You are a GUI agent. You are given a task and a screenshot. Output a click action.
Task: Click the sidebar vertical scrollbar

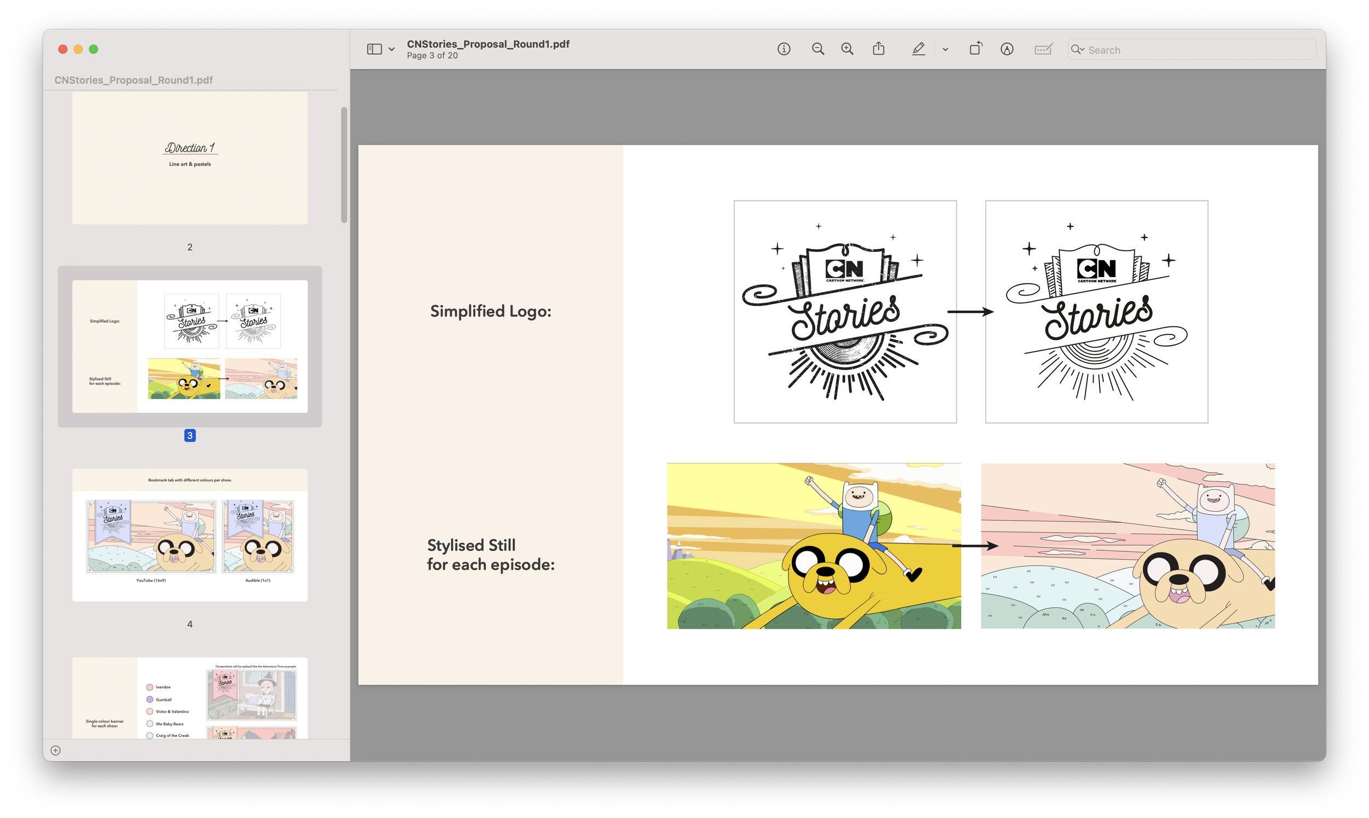(344, 165)
